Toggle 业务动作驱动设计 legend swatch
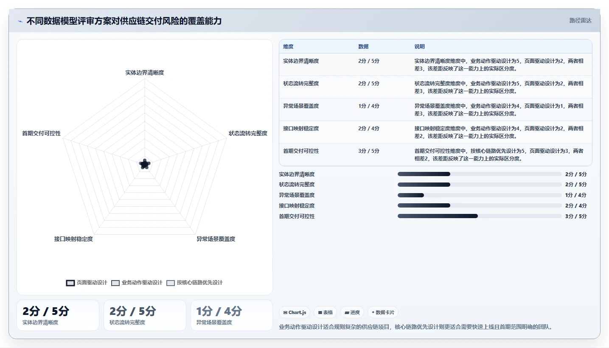Viewport: 609px width, 348px height. 115,283
